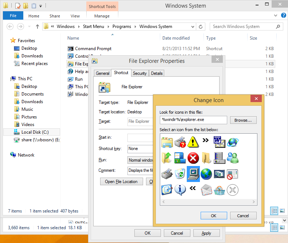Choose the Word document with envelope icon
288x243 pixels.
point(219,142)
